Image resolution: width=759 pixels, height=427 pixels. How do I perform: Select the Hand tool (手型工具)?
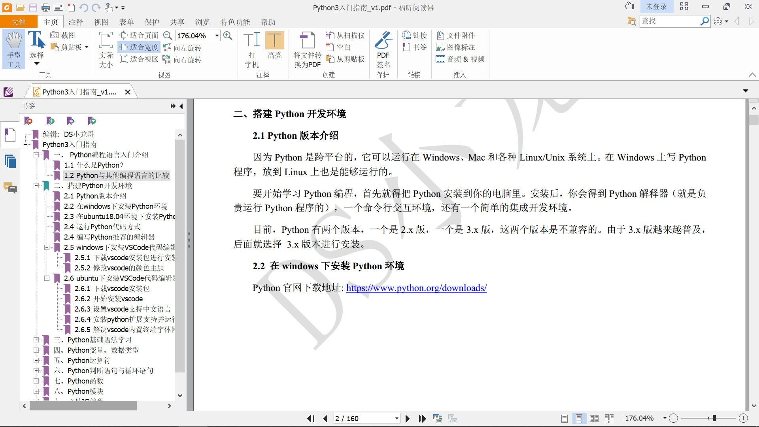pyautogui.click(x=14, y=49)
